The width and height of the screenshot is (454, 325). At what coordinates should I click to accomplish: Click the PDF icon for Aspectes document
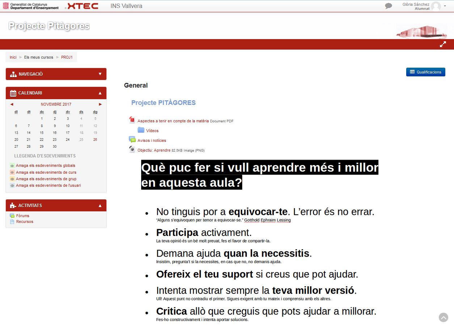pyautogui.click(x=132, y=120)
